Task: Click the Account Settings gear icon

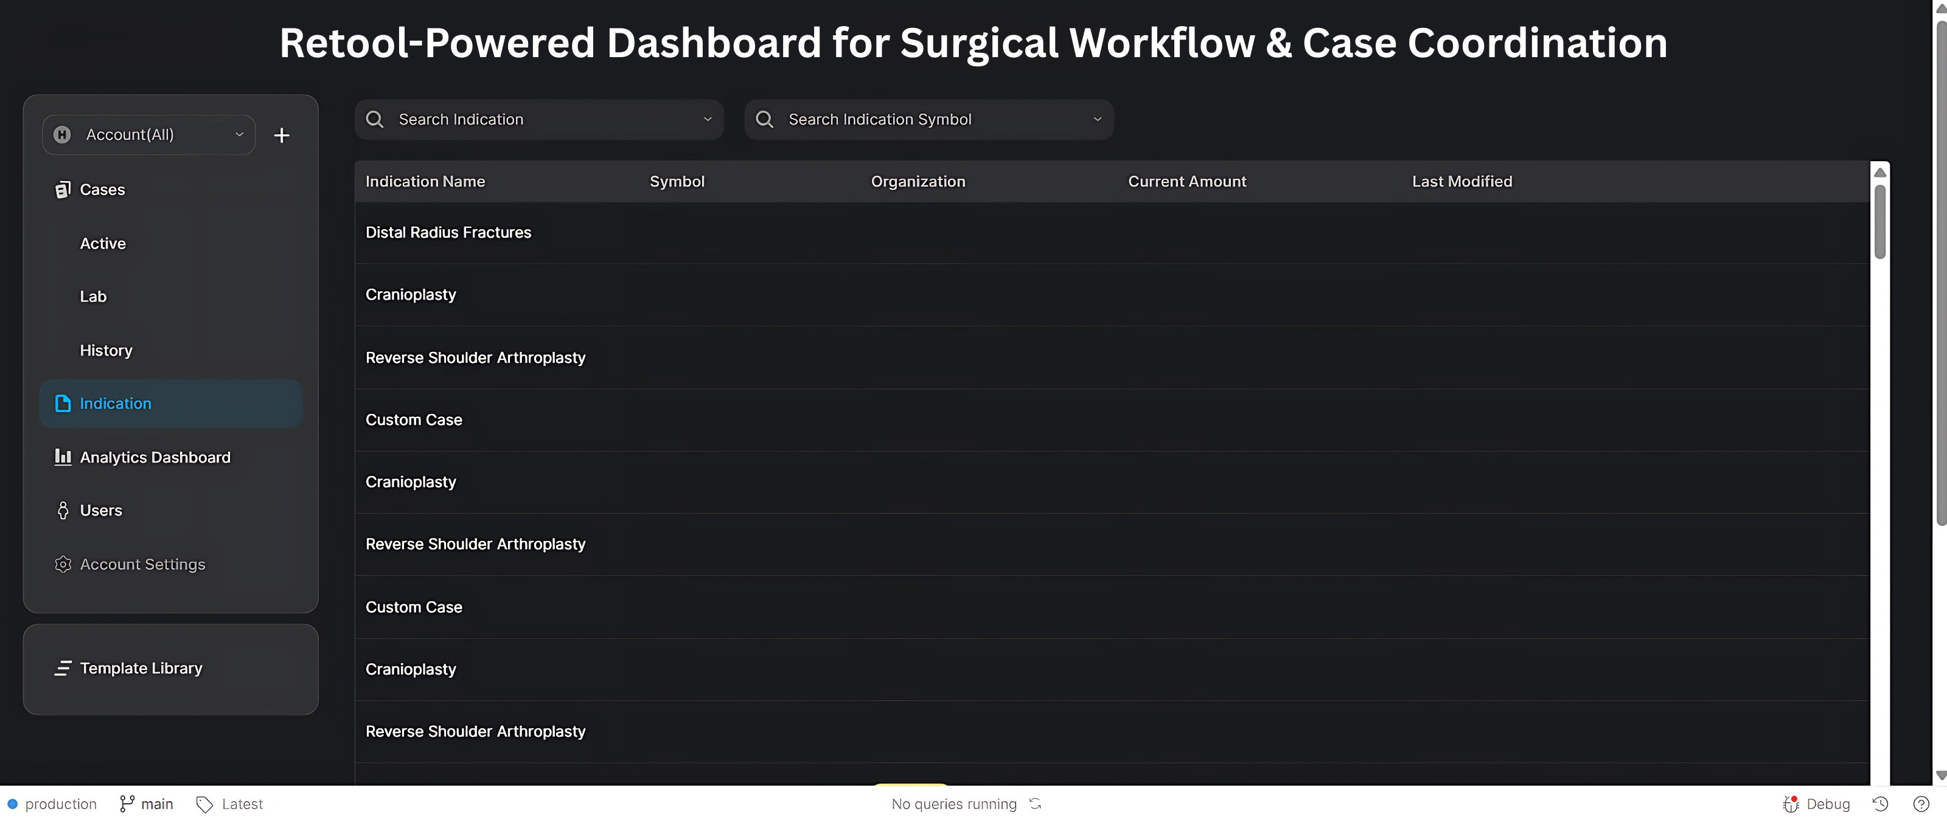Action: tap(63, 564)
